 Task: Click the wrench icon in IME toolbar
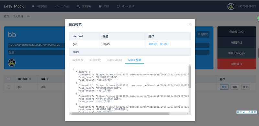pyautogui.click(x=249, y=112)
